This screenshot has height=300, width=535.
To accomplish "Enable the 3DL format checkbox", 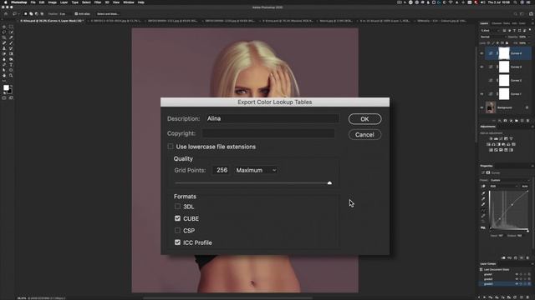I will pos(177,207).
